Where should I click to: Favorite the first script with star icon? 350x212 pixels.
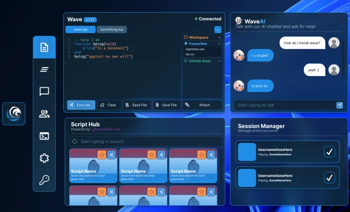point(102,155)
